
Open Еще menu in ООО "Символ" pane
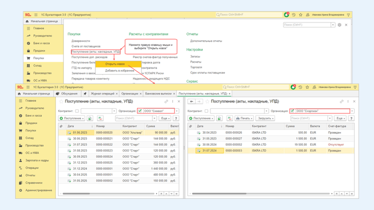pos(165,118)
